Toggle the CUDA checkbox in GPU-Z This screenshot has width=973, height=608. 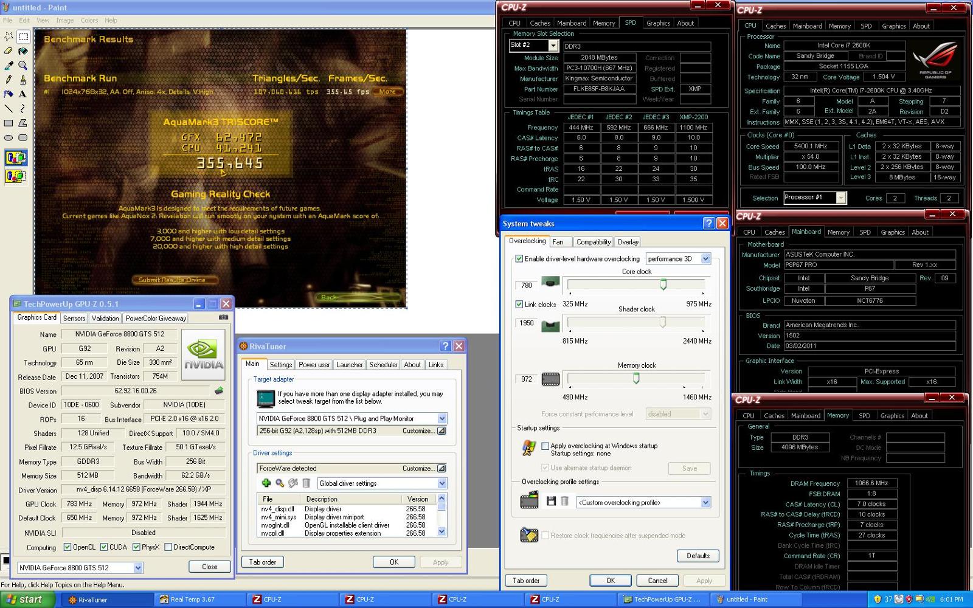point(104,547)
